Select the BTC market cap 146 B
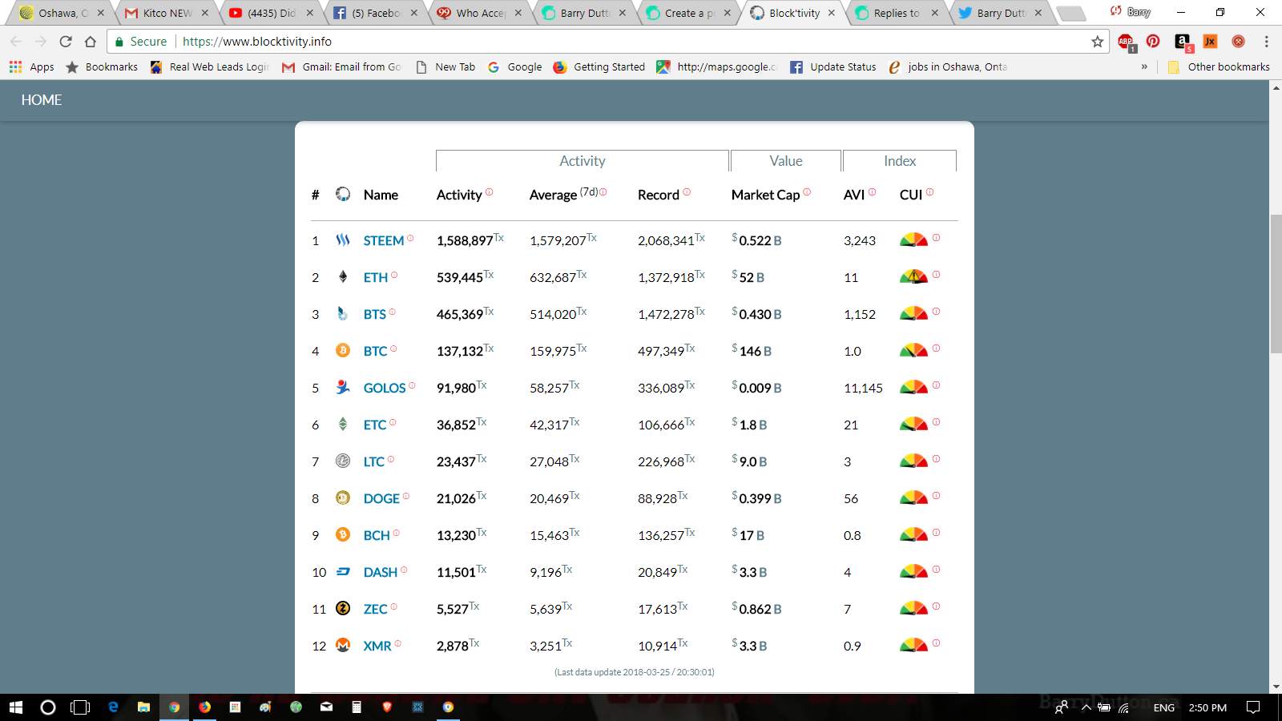The height and width of the screenshot is (721, 1282). pyautogui.click(x=756, y=351)
